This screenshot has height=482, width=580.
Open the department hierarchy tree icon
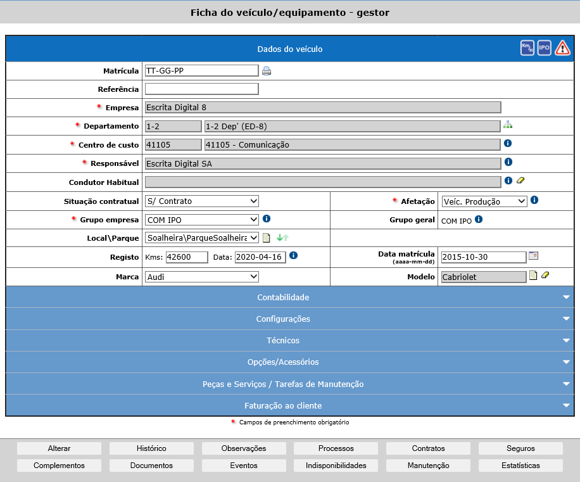coord(508,125)
